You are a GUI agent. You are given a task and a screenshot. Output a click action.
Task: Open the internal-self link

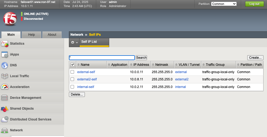[x=86, y=87]
